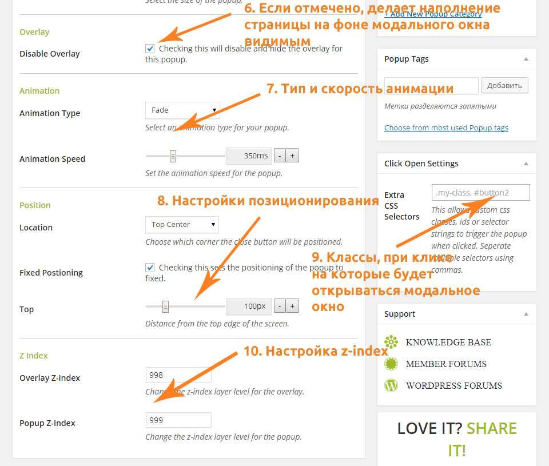Image resolution: width=549 pixels, height=466 pixels.
Task: Click the green Knowledge Base support icon
Action: (x=391, y=342)
